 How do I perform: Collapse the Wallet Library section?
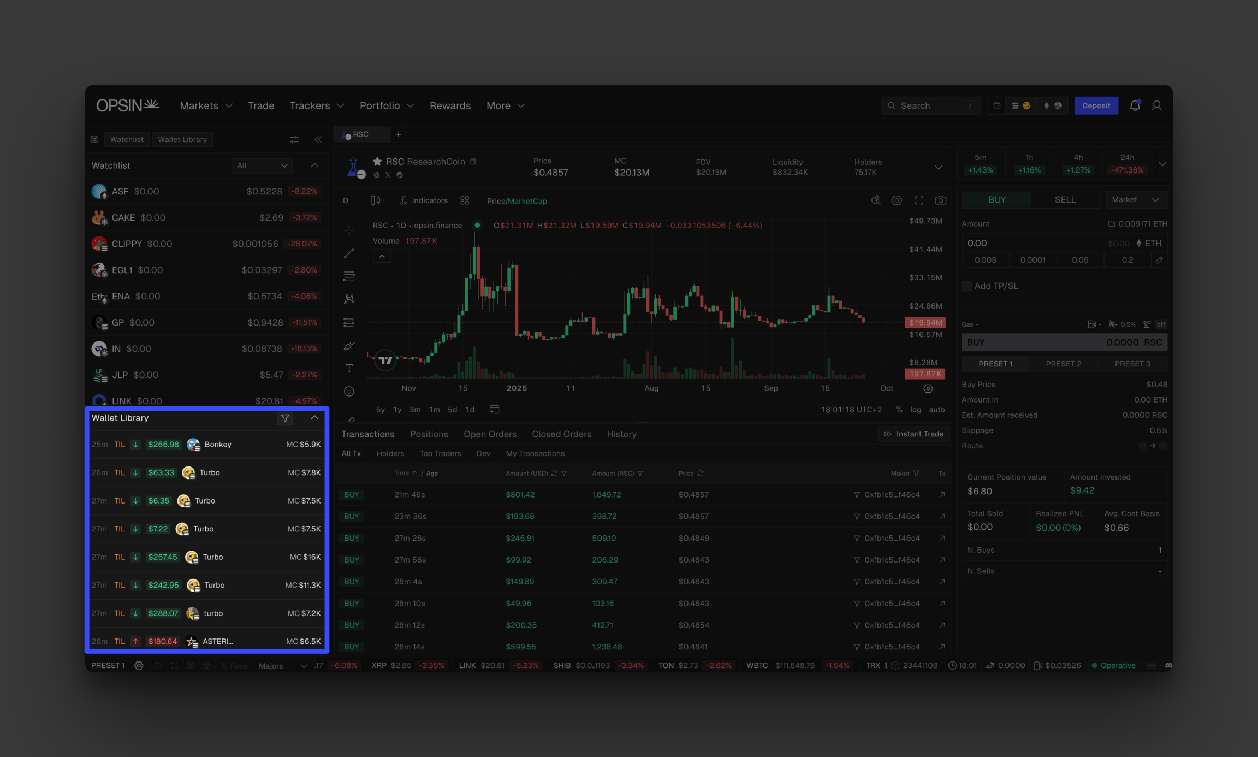click(x=314, y=418)
